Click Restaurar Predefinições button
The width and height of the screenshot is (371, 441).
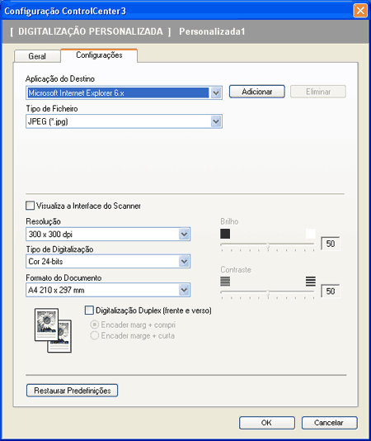click(x=73, y=391)
